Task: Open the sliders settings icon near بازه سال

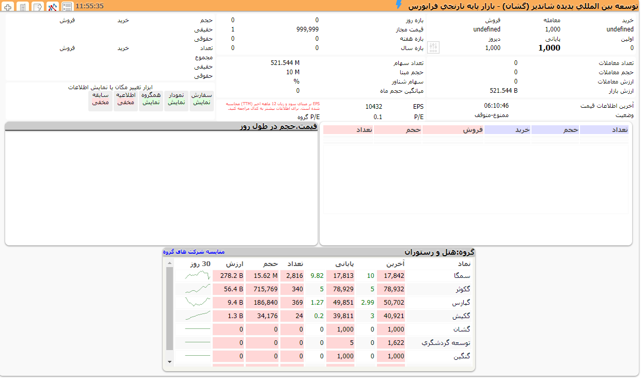Action: coord(434,47)
